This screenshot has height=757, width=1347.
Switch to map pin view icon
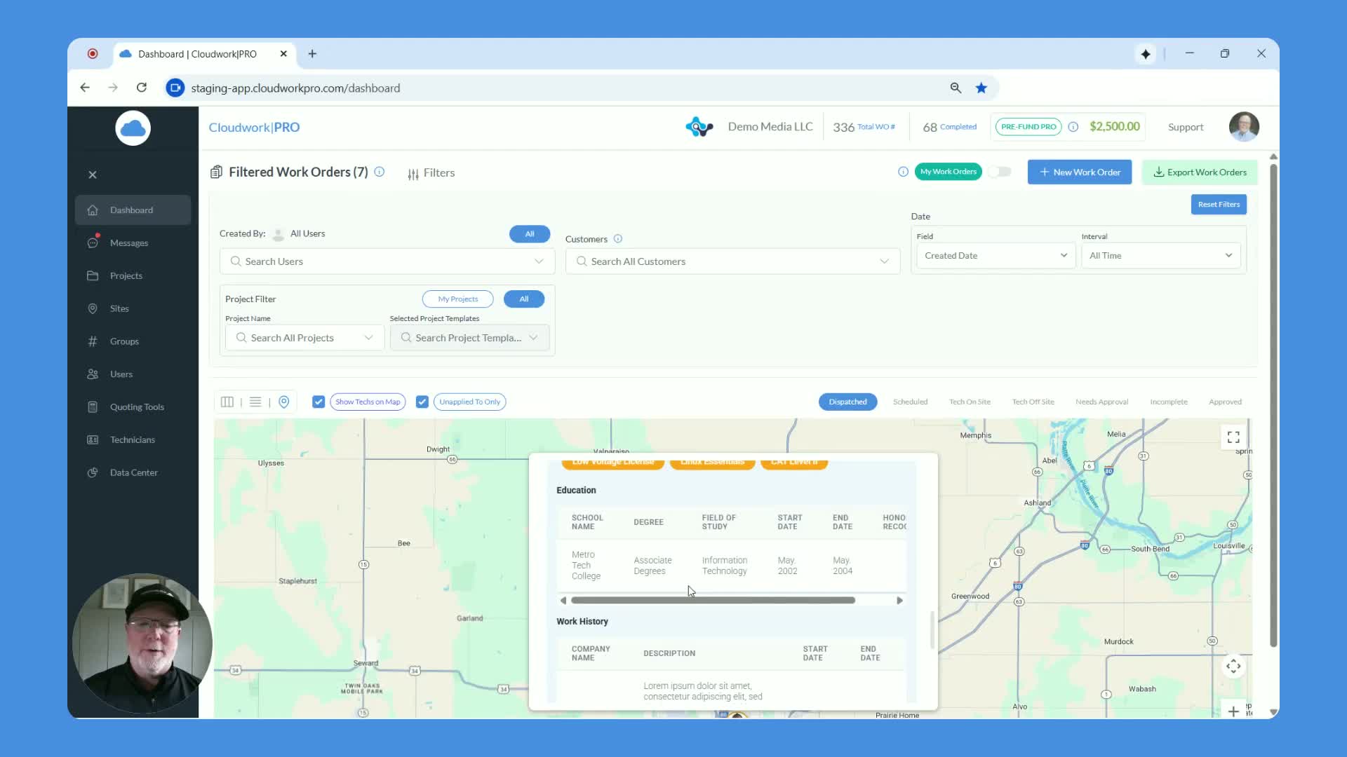(x=284, y=402)
